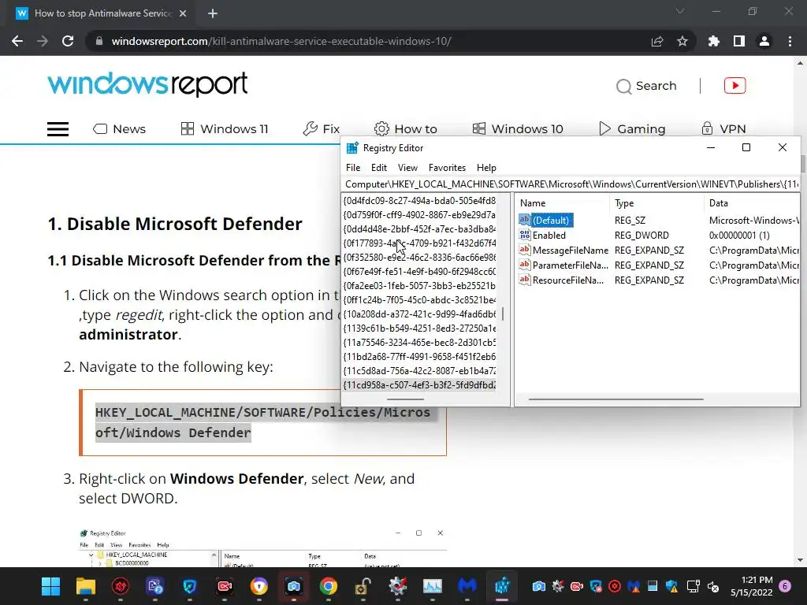This screenshot has width=807, height=605.
Task: Click the Registry Editor address path
Action: pyautogui.click(x=571, y=184)
